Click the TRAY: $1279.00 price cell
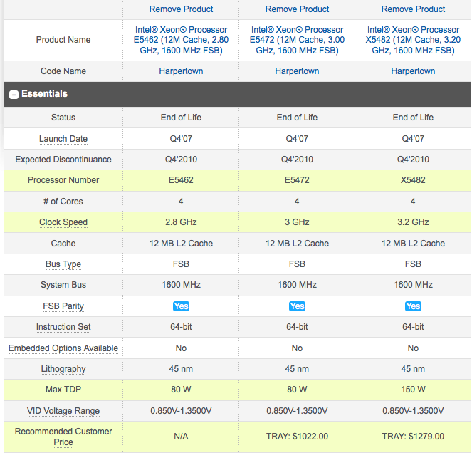Screen dimensions: 472x453 point(413,437)
